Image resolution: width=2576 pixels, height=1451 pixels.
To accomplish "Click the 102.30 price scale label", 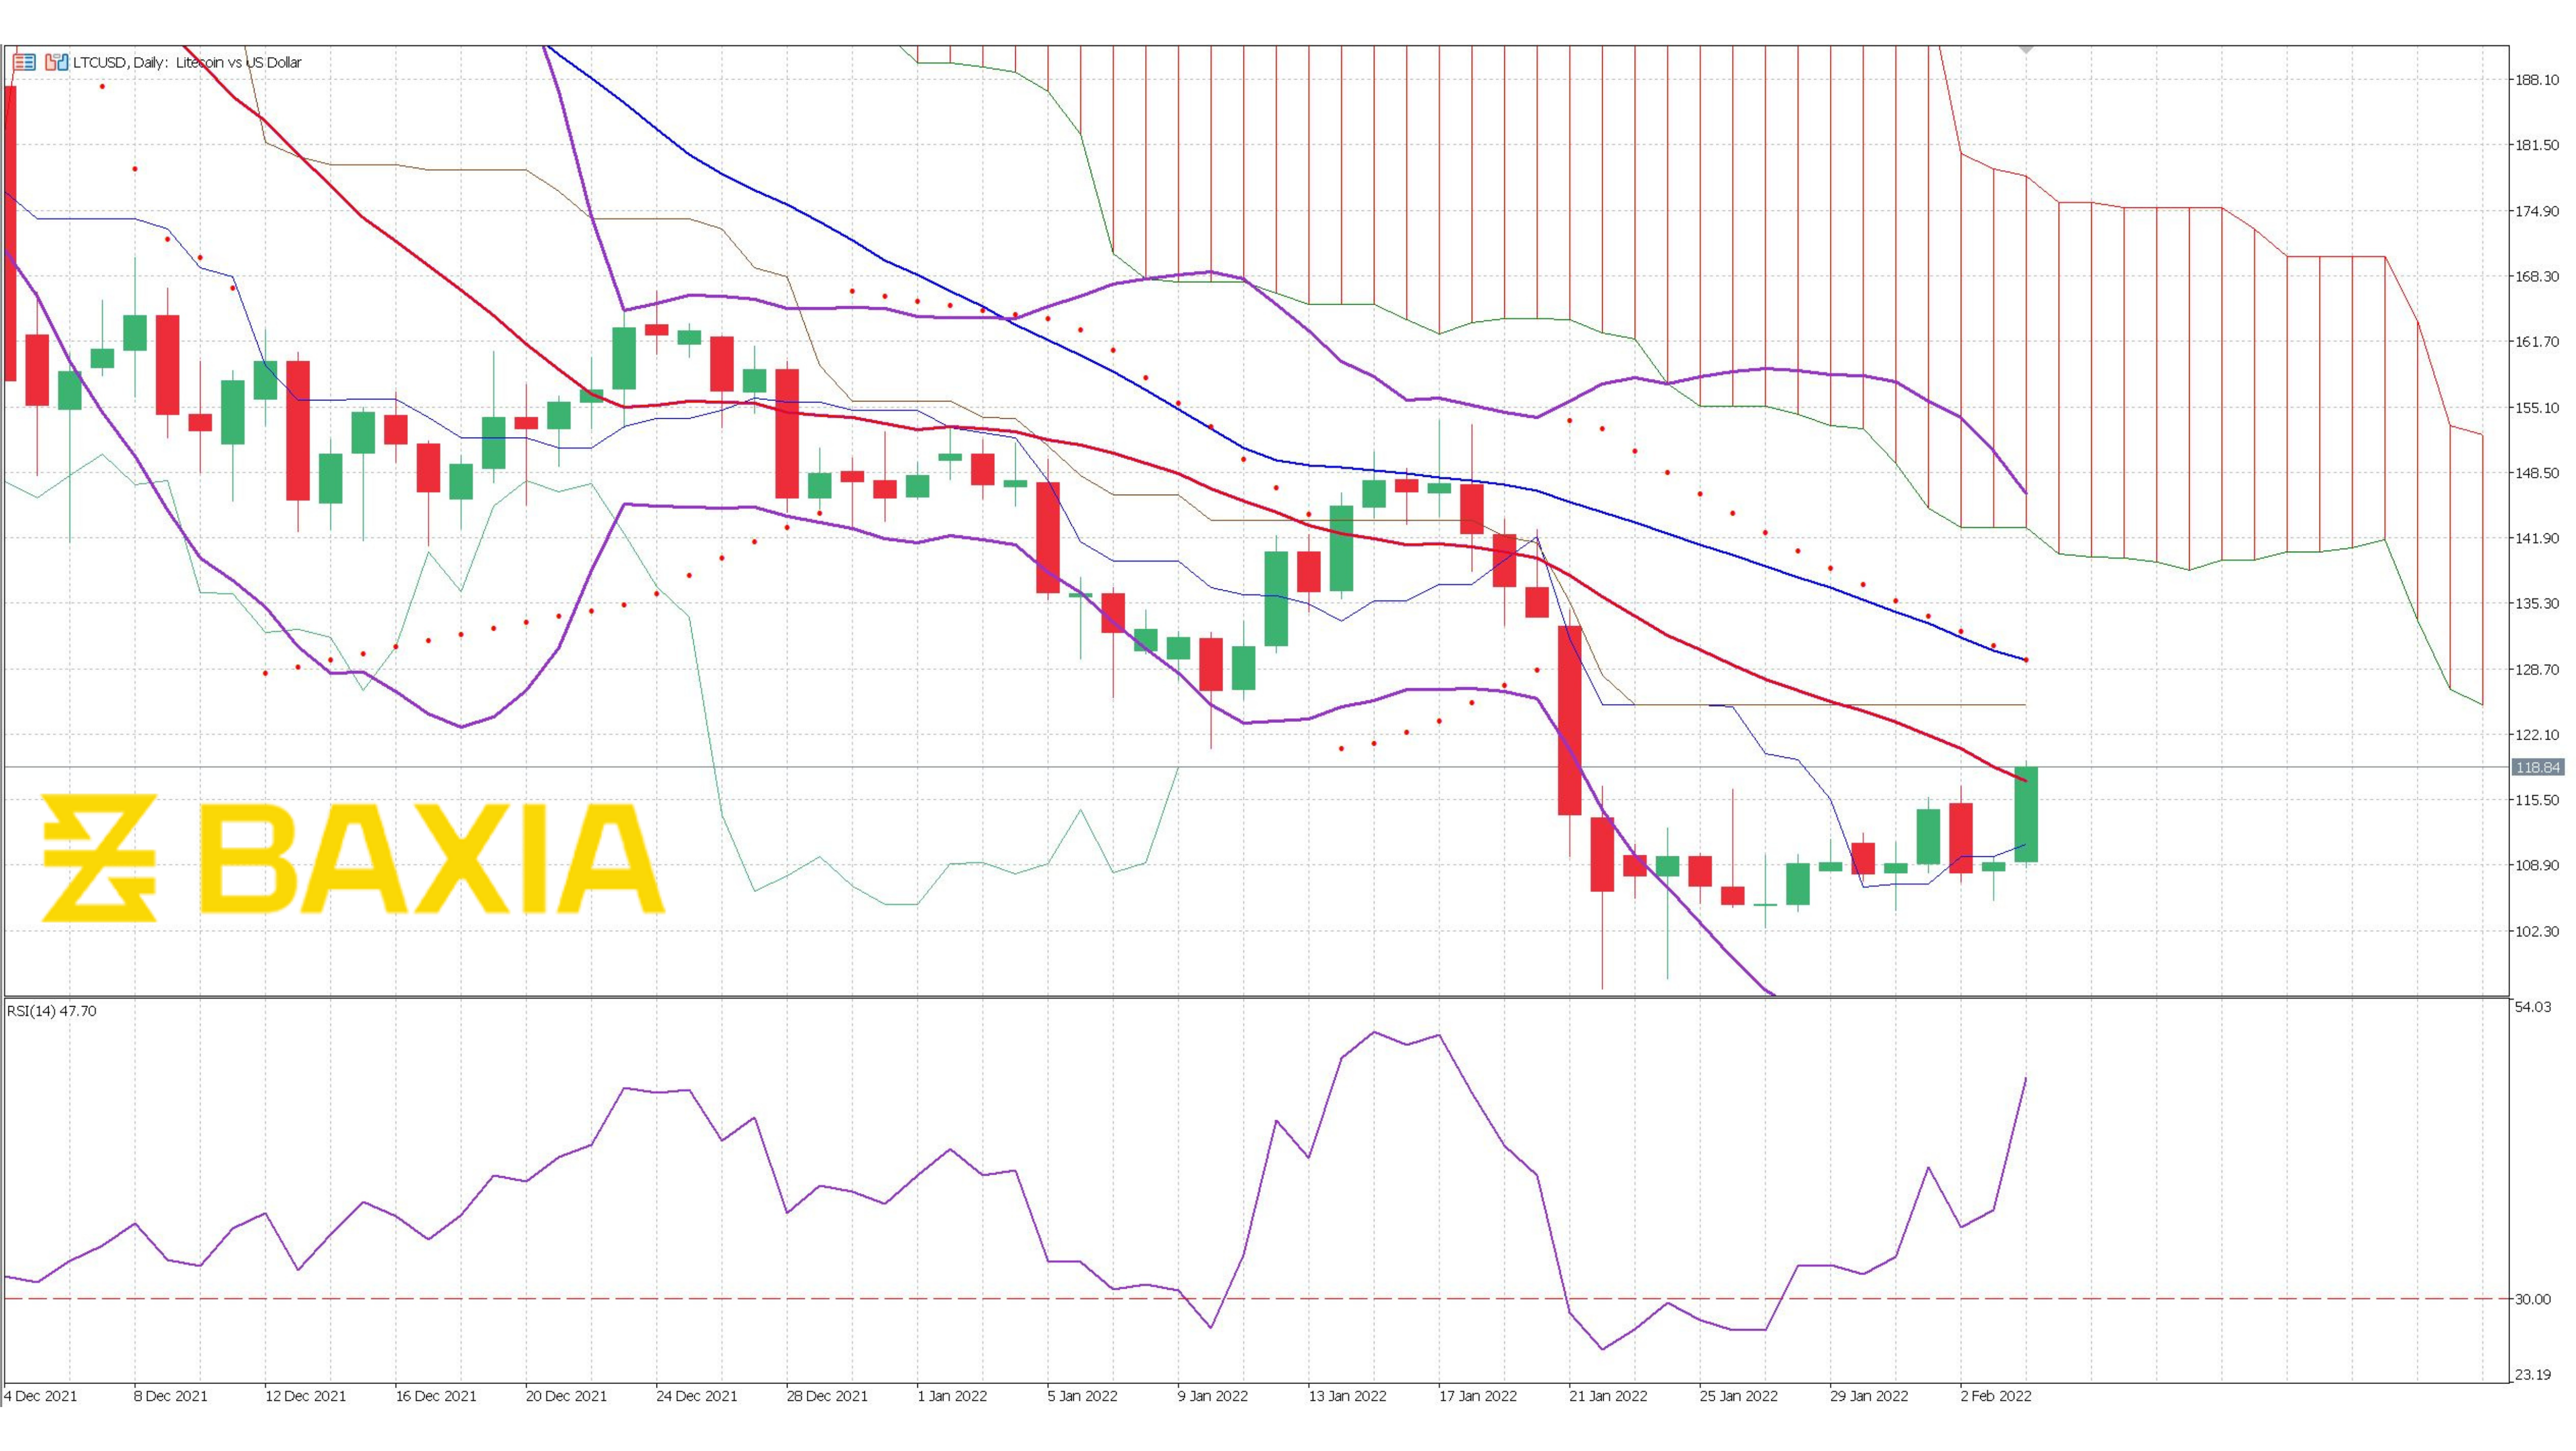I will point(2537,931).
